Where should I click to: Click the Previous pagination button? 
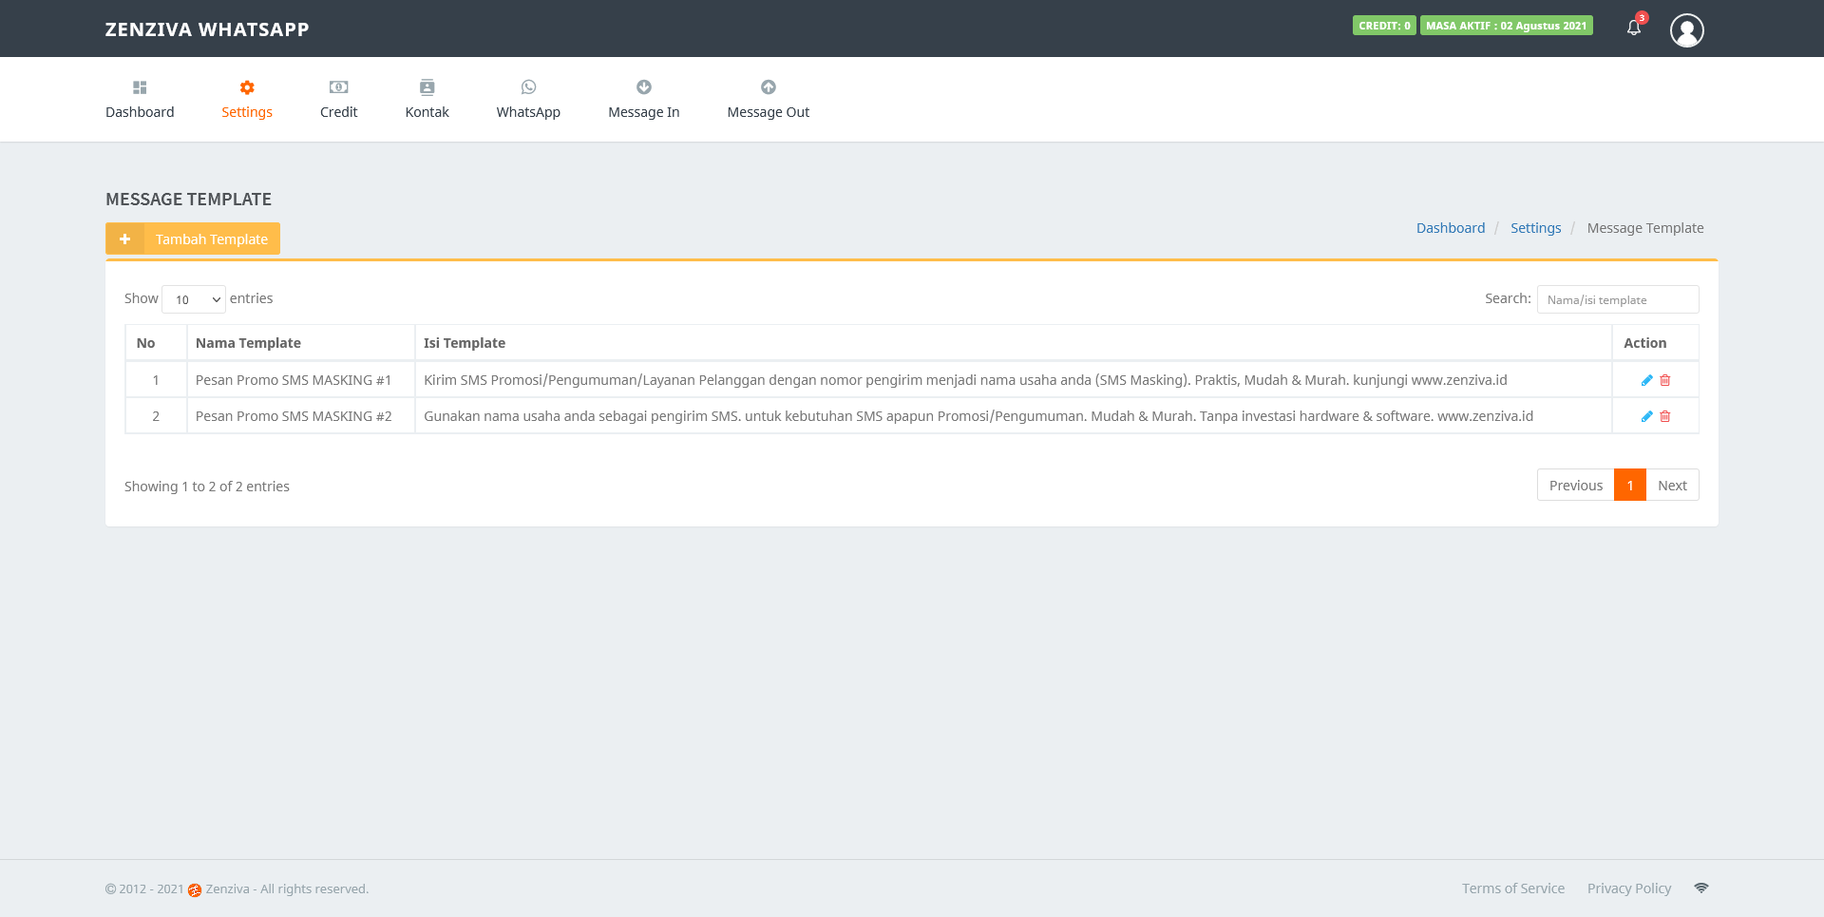1576,486
